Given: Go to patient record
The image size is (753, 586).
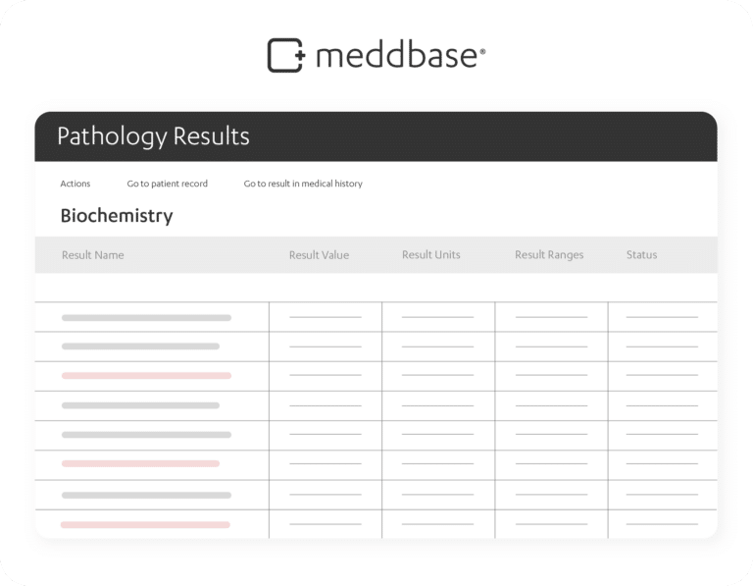Looking at the screenshot, I should pos(167,184).
